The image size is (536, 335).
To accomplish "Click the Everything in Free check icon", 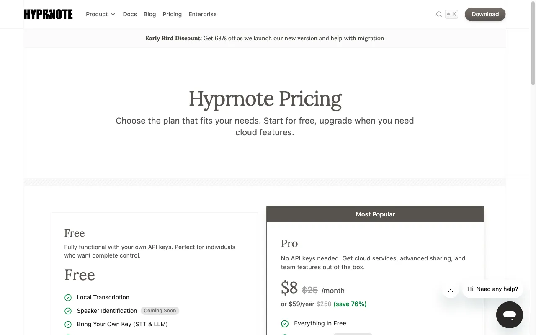I will point(285,323).
